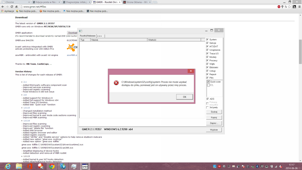Click the GMER window title bar icon
The height and width of the screenshot is (170, 302).
pos(81,31)
